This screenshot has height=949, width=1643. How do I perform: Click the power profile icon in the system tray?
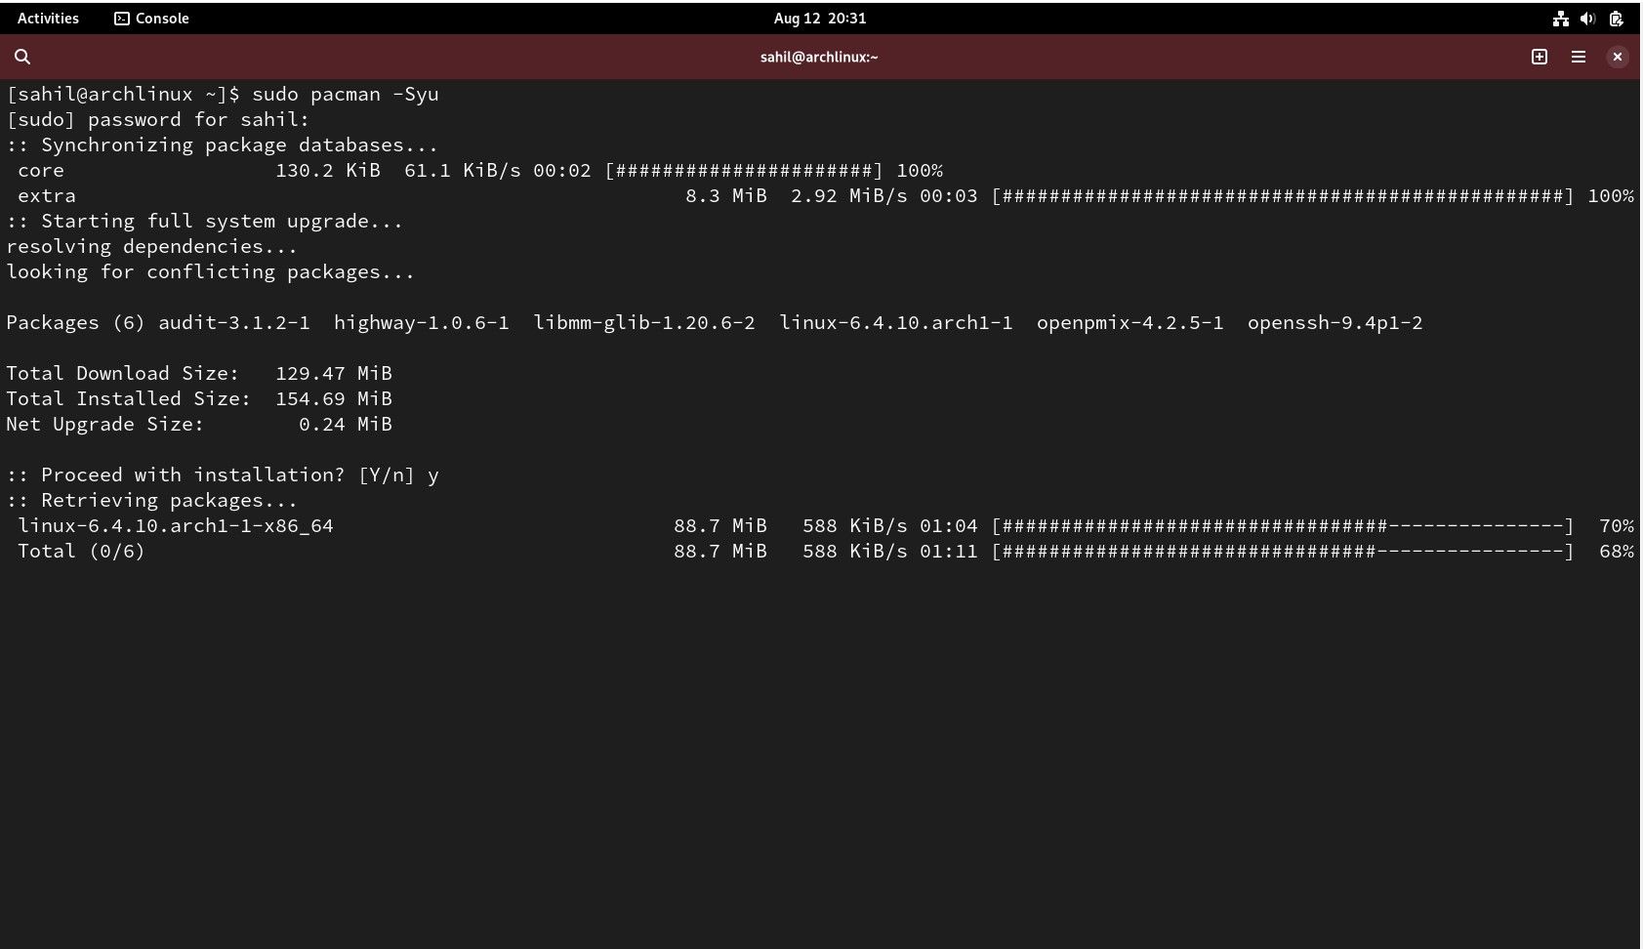[x=1617, y=18]
